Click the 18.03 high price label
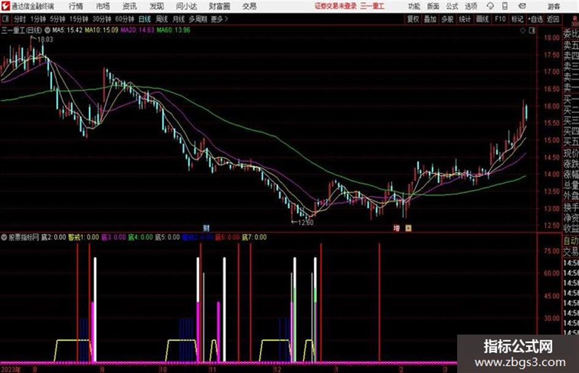 pos(45,40)
